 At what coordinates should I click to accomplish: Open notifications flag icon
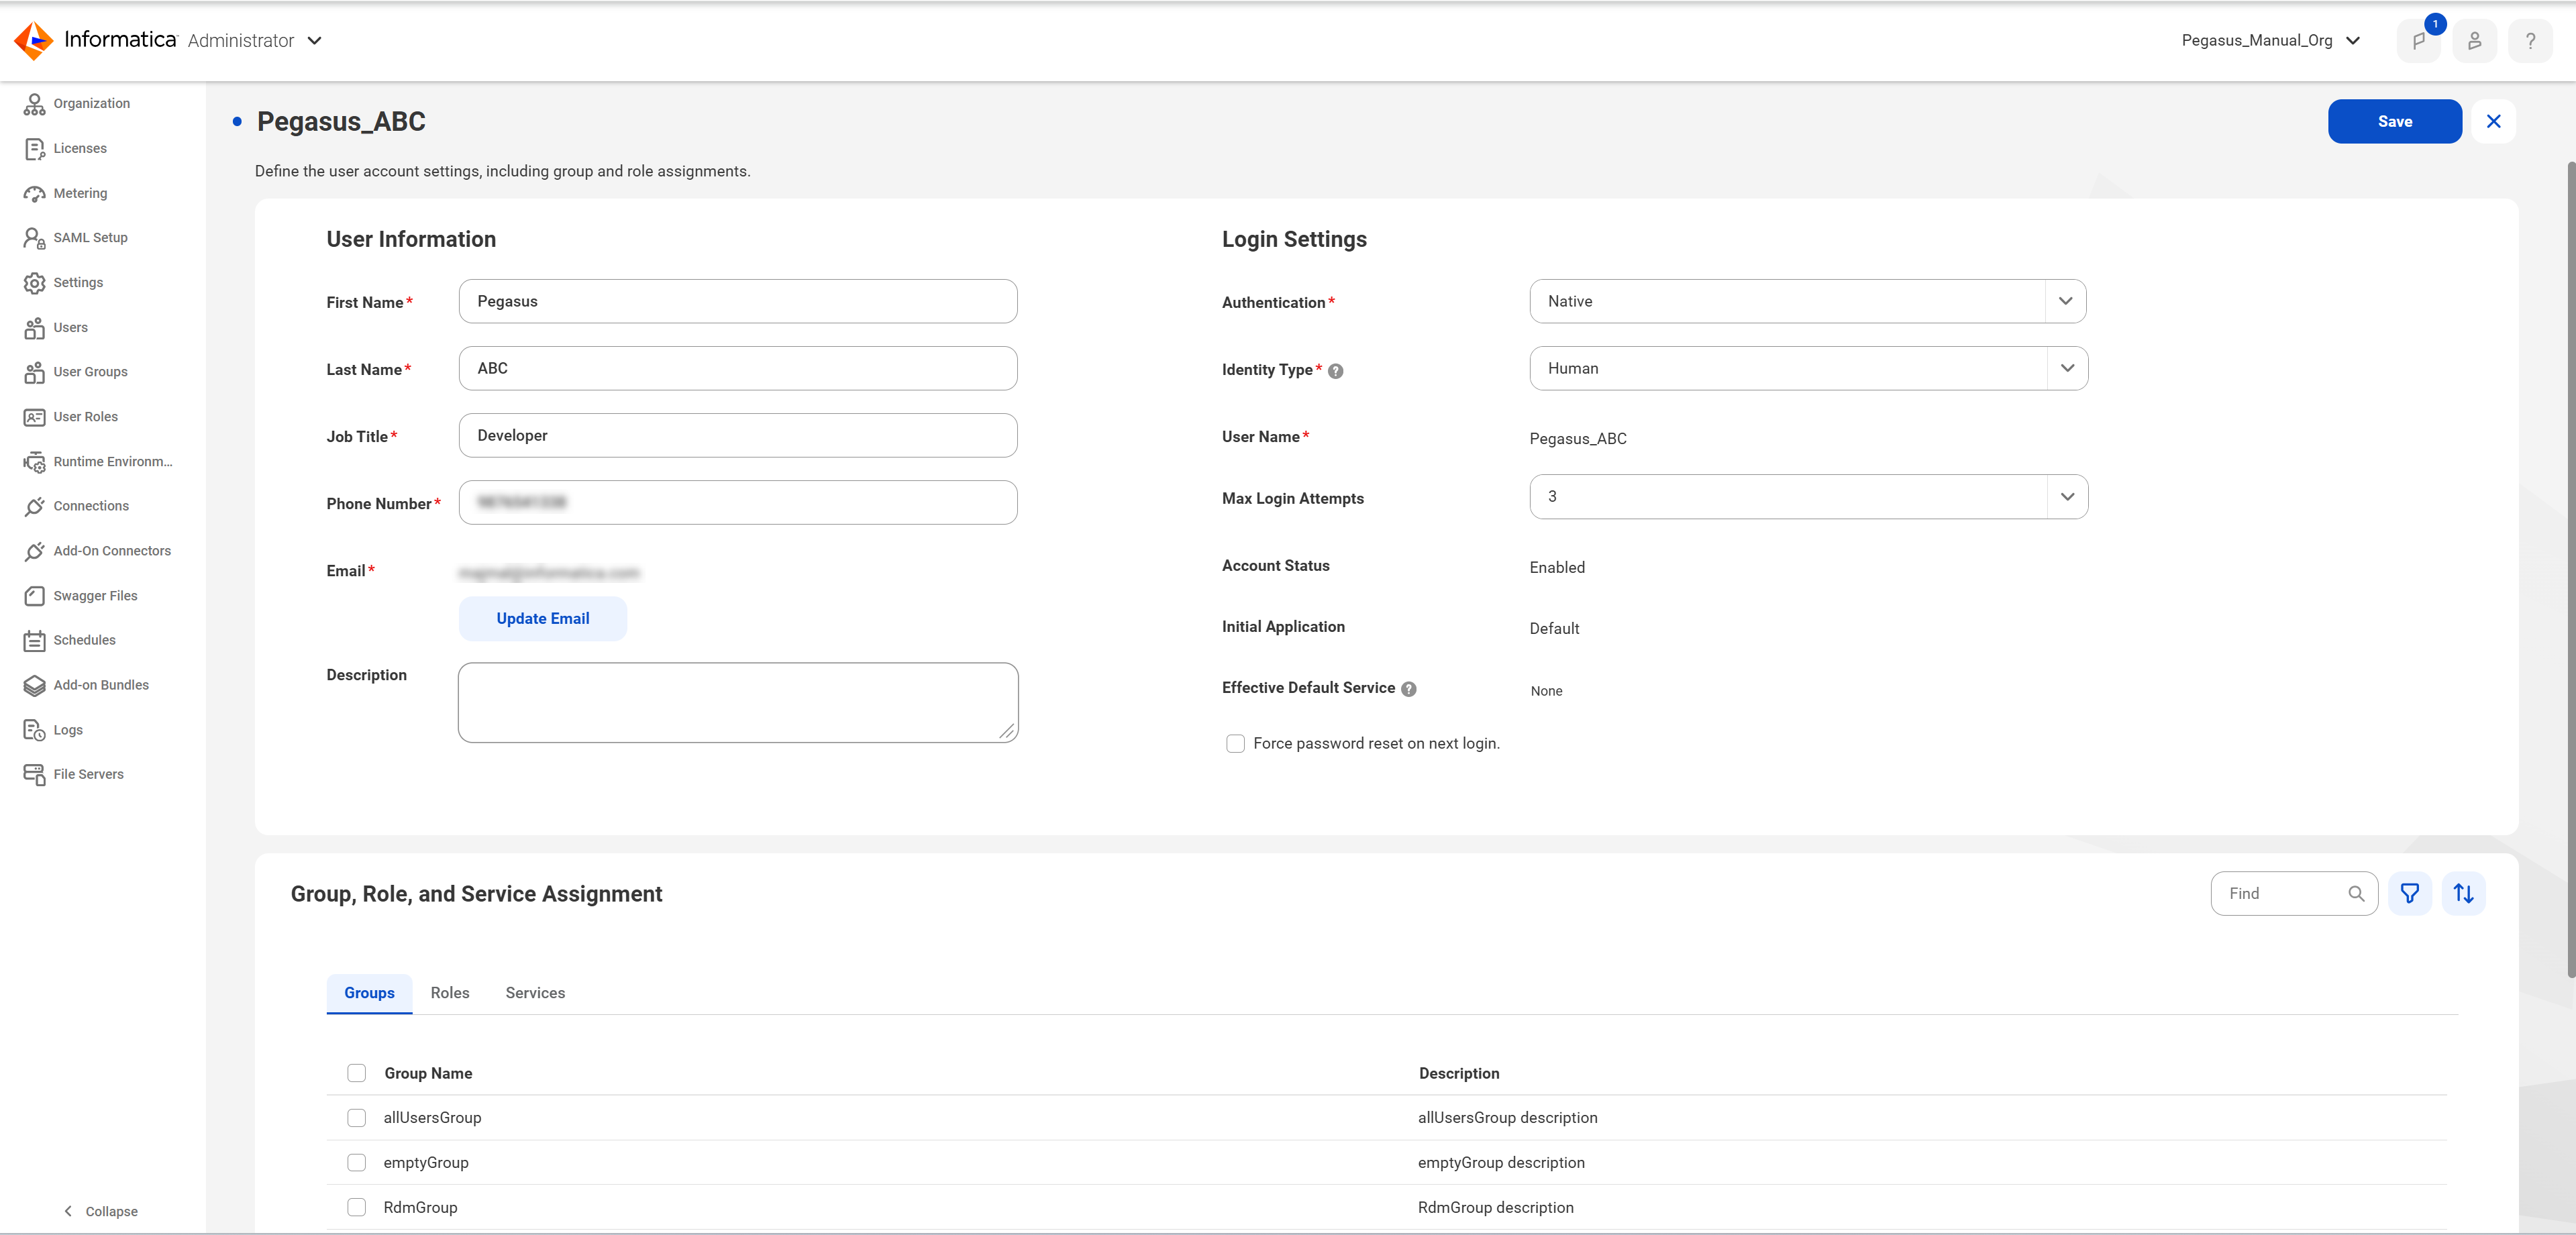point(2418,41)
